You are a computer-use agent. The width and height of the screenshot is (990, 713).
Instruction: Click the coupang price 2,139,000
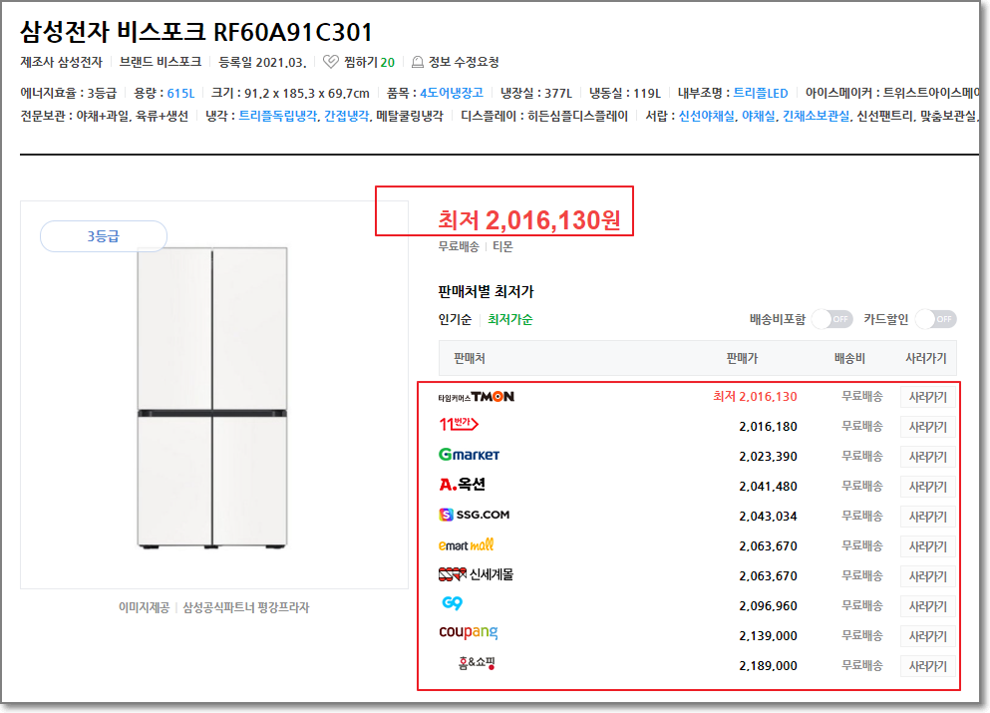pyautogui.click(x=768, y=636)
